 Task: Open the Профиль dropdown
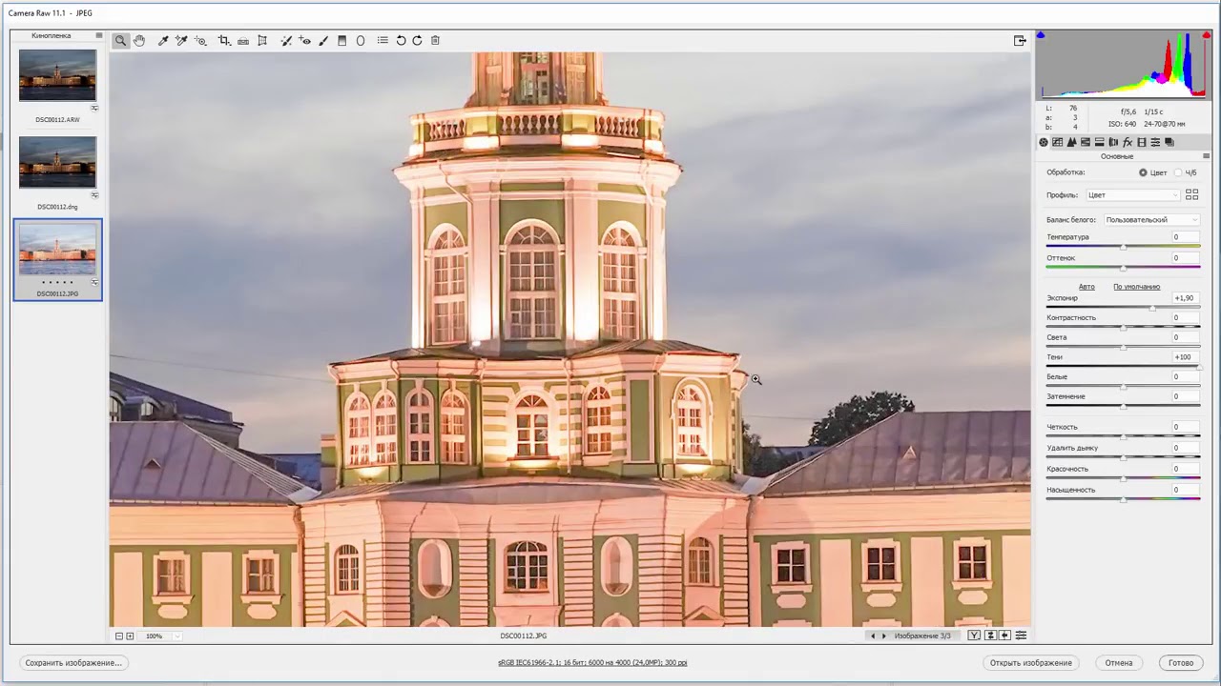click(1133, 194)
